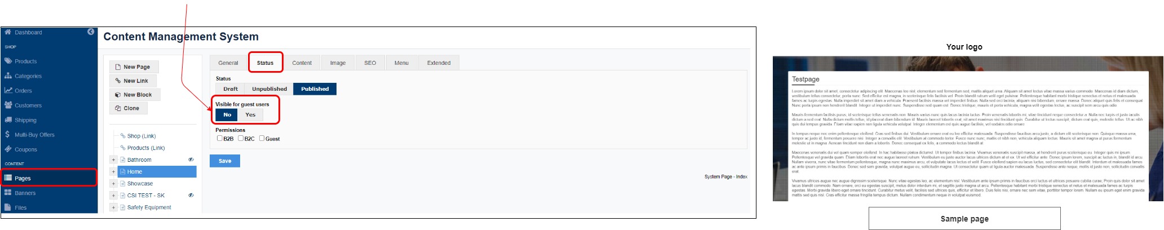Select the CSI TEST - SK page

(x=146, y=196)
